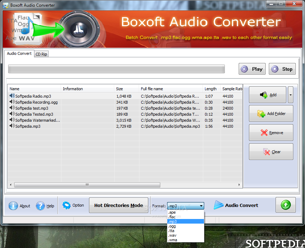
Task: Select Softpedia.mp3 file row
Action: 125,126
